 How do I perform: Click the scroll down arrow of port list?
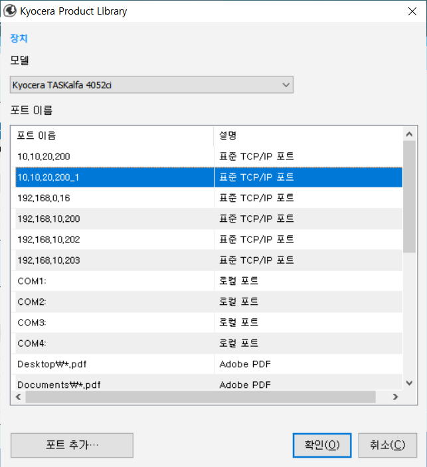click(x=410, y=383)
